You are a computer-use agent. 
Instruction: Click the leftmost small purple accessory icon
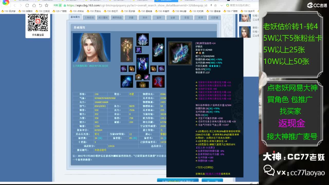(124, 69)
